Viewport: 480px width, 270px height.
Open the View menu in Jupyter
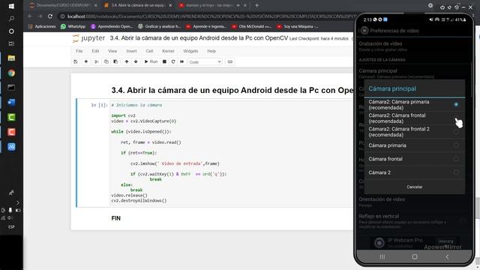pyautogui.click(x=112, y=51)
